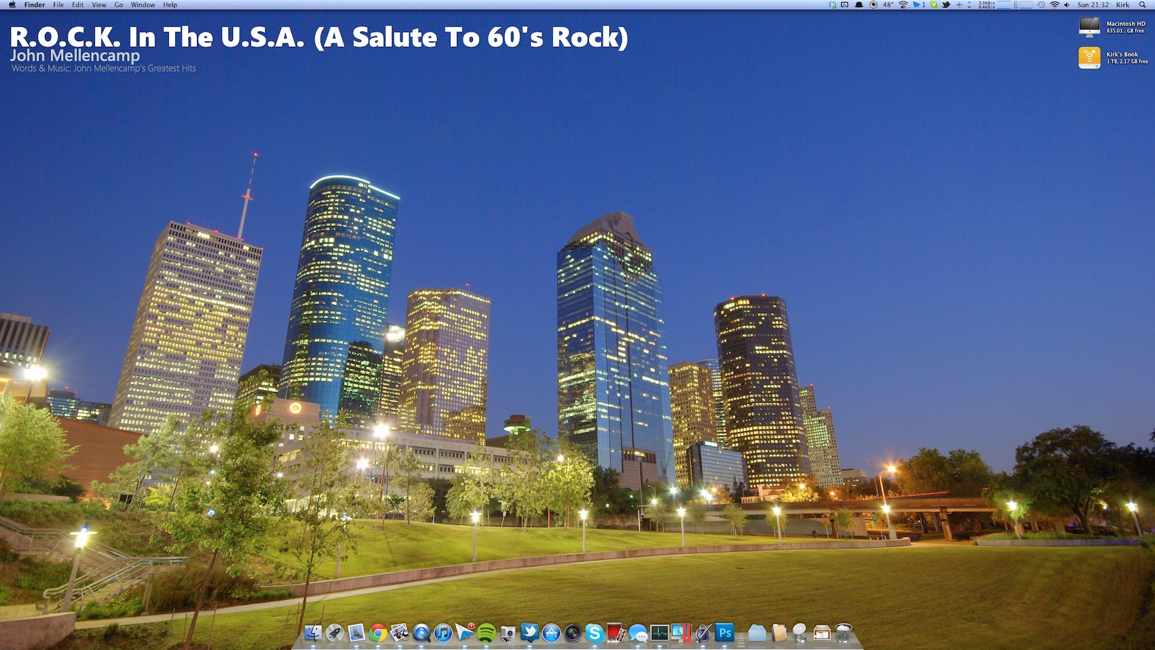Open iTunes in the Dock
The width and height of the screenshot is (1155, 650).
443,633
